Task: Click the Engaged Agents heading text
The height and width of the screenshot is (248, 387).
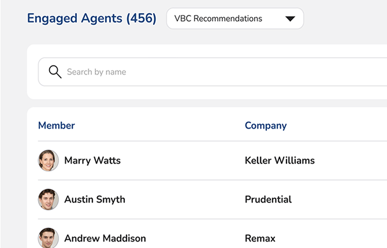Action: tap(75, 18)
